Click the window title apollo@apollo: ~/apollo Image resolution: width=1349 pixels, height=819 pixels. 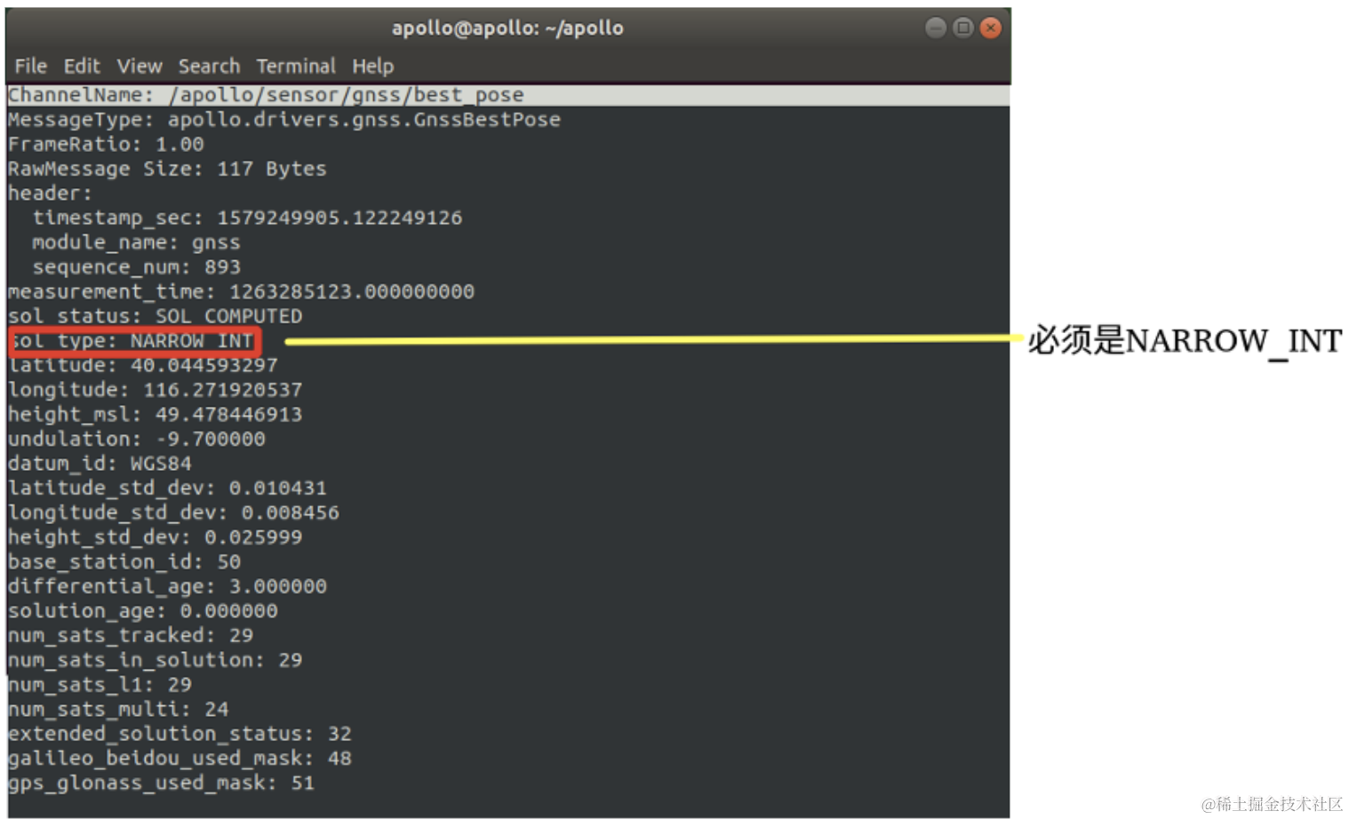pos(507,28)
